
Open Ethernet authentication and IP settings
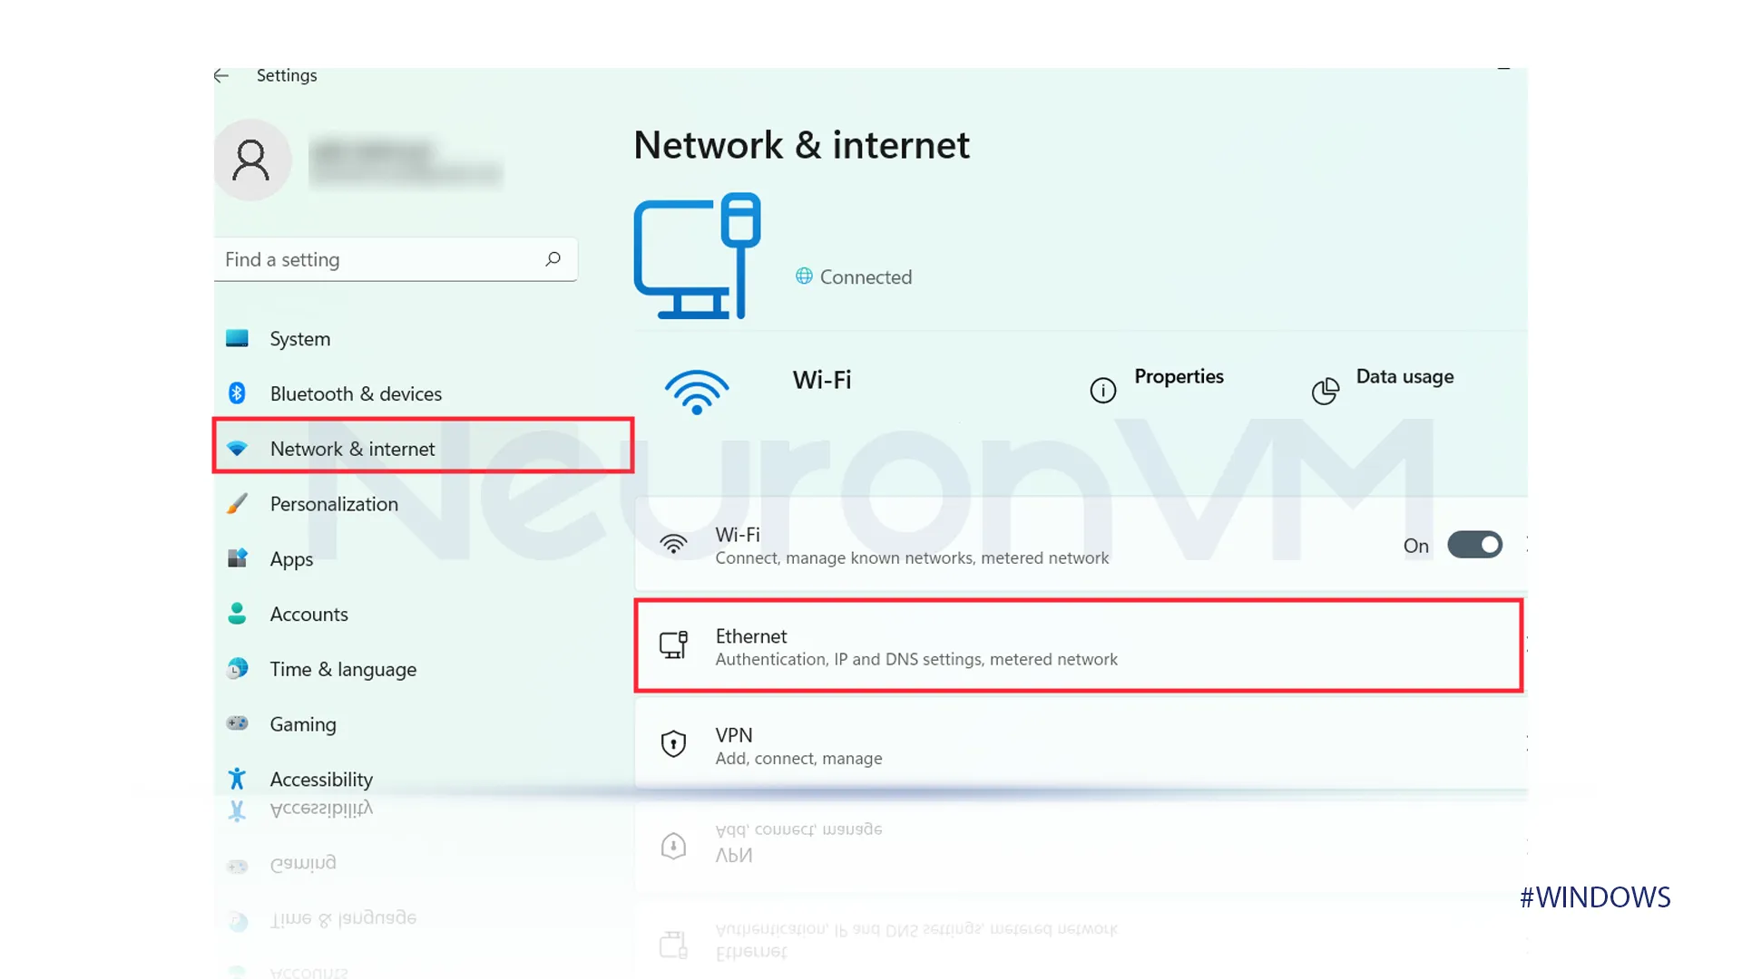coord(1077,645)
